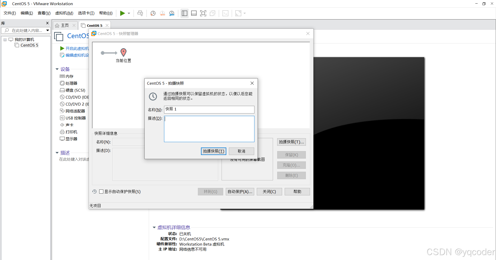Screen dimensions: 496x260
Task: Click the Send Ctrl+Alt+Del toolbar icon
Action: (140, 13)
